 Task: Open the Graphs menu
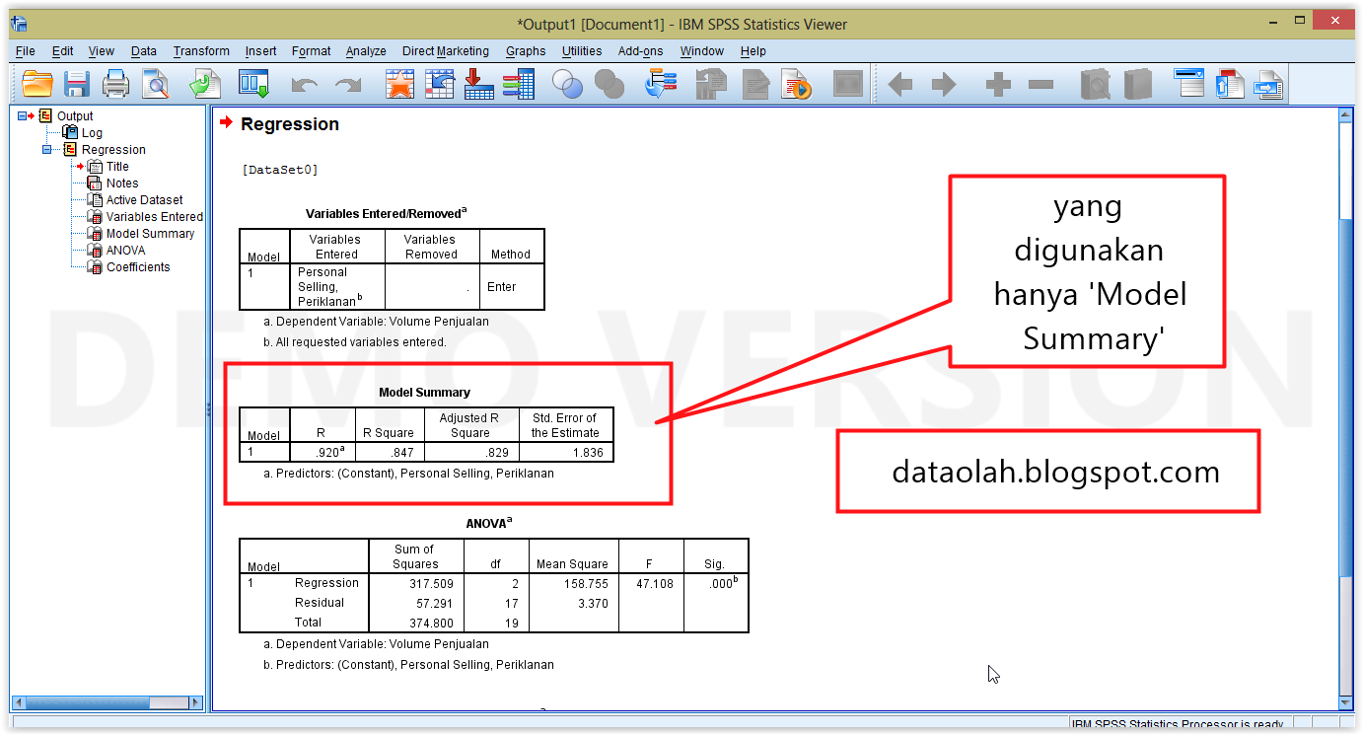[x=526, y=50]
